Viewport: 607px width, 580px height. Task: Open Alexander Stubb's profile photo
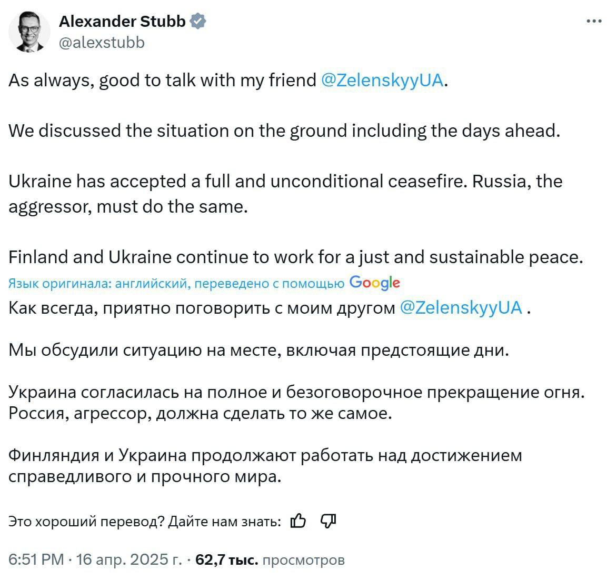[29, 32]
